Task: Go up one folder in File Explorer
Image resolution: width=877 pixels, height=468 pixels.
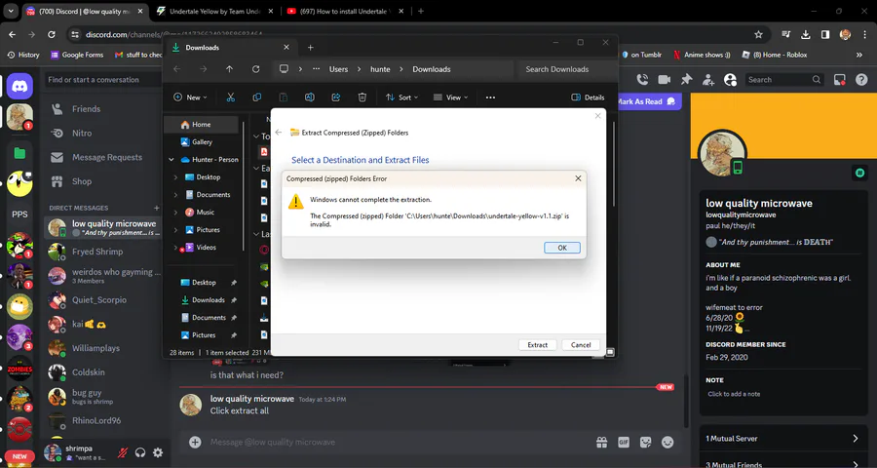Action: 229,69
